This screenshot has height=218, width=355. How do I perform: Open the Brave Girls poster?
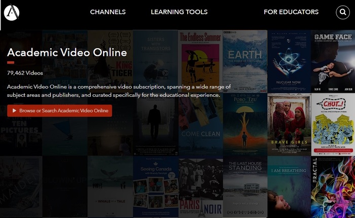click(x=289, y=123)
